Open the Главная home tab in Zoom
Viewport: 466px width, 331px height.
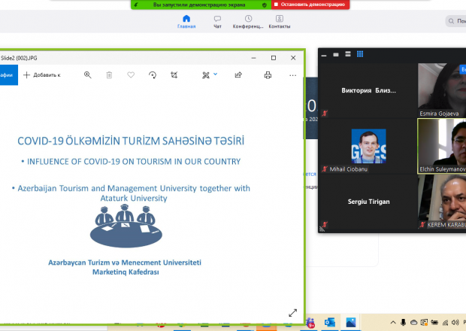(186, 22)
